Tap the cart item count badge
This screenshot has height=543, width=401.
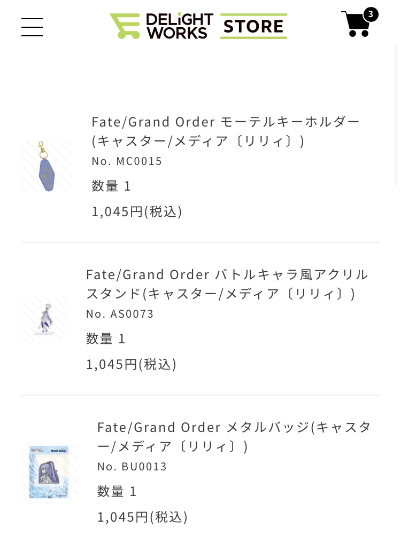(371, 14)
